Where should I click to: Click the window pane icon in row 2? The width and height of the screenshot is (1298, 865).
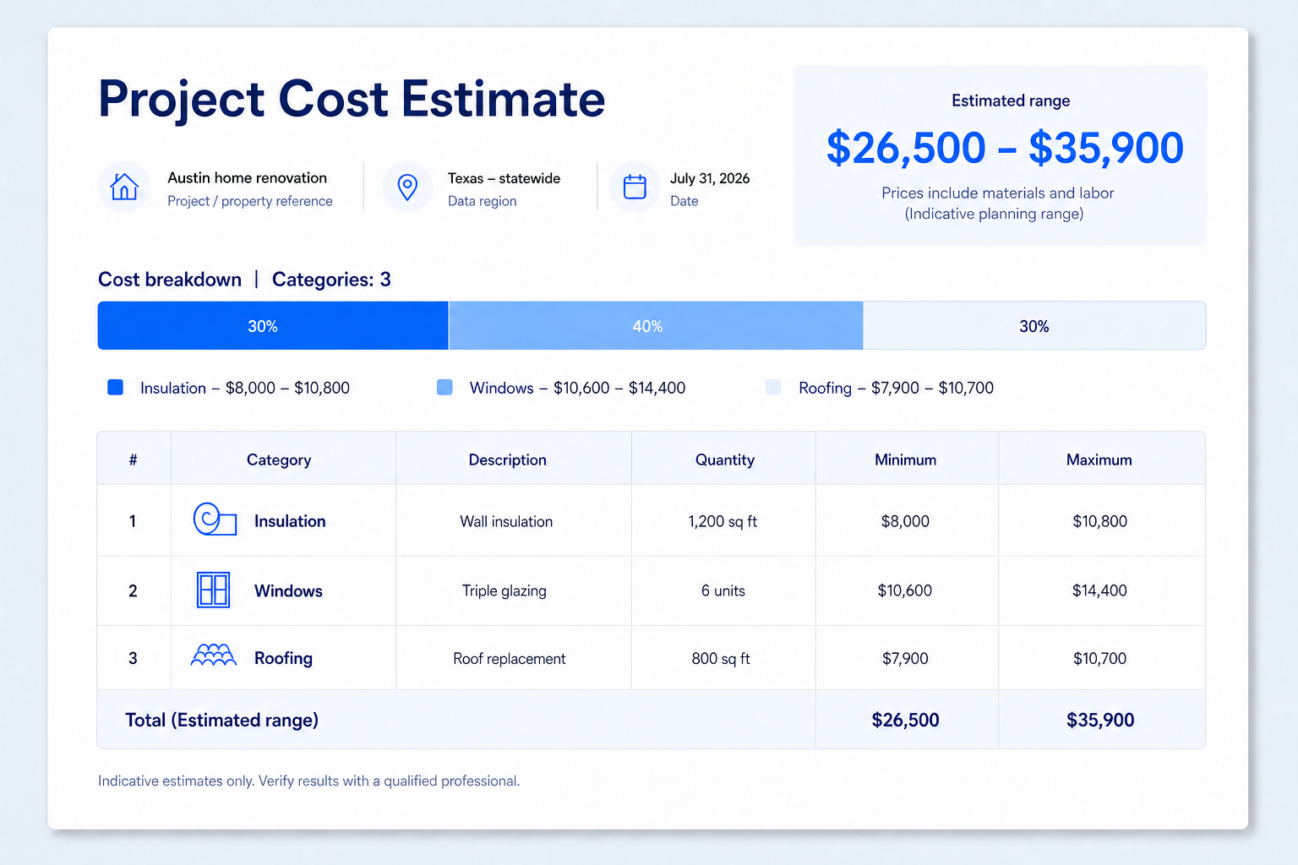[x=213, y=590]
